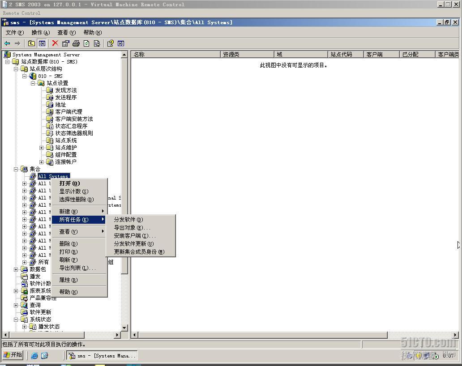Click tree pane horizontal scroll right arrow
The image size is (462, 366).
point(117,335)
